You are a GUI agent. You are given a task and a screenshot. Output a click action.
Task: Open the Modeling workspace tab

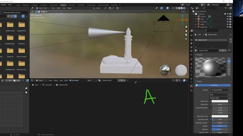click(26, 5)
